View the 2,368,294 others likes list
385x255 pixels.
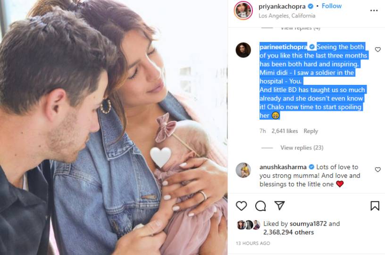[288, 232]
